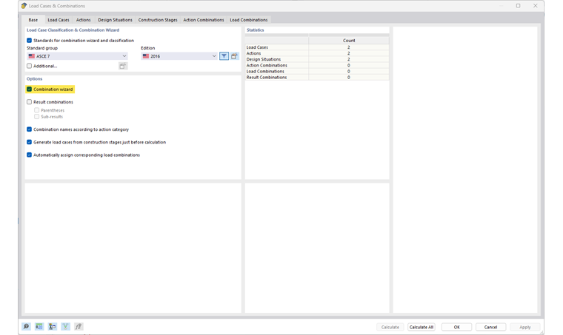Close the Load Cases & Combinations dialog
The width and height of the screenshot is (563, 335).
(x=536, y=6)
